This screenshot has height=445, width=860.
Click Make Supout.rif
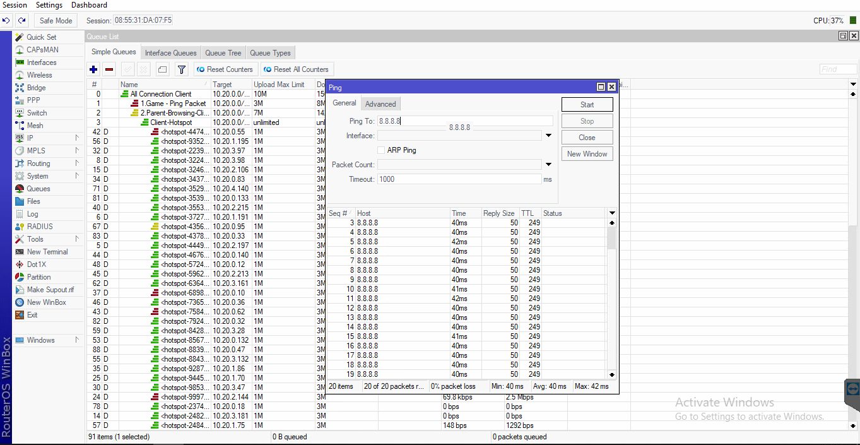(50, 290)
